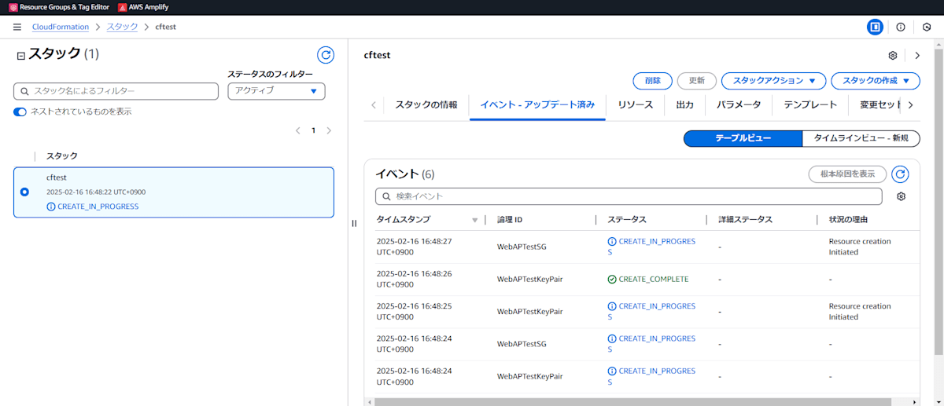944x406 pixels.
Task: Open the hexagon settings icon in header
Action: [x=927, y=27]
